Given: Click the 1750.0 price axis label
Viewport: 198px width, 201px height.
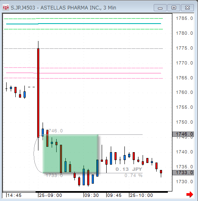Looking at the screenshot, I should click(x=184, y=122).
